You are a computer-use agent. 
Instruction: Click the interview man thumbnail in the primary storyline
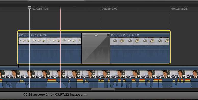[x=99, y=74]
